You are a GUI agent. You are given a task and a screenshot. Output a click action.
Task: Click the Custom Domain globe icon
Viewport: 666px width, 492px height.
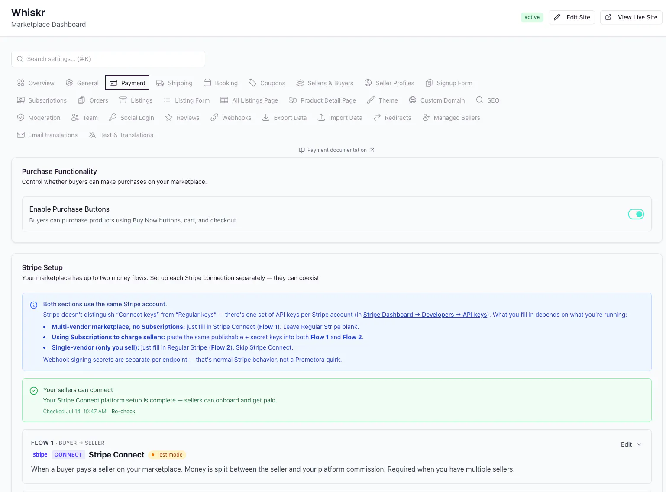413,100
